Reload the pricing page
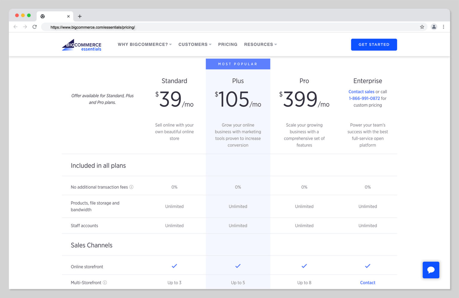459x298 pixels. point(35,27)
